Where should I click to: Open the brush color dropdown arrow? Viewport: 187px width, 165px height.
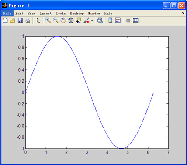[92, 21]
